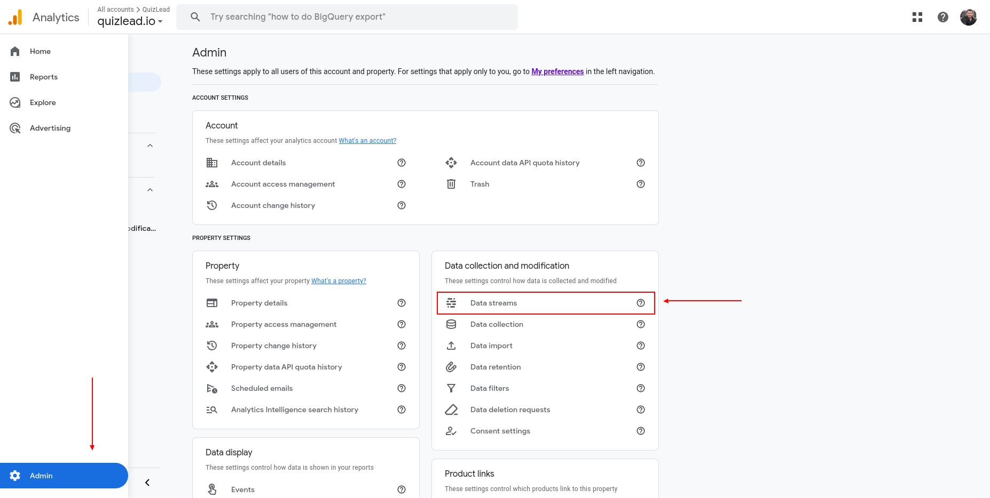Viewport: 990px width, 498px height.
Task: Click the help icon next to Account change history
Action: [402, 205]
